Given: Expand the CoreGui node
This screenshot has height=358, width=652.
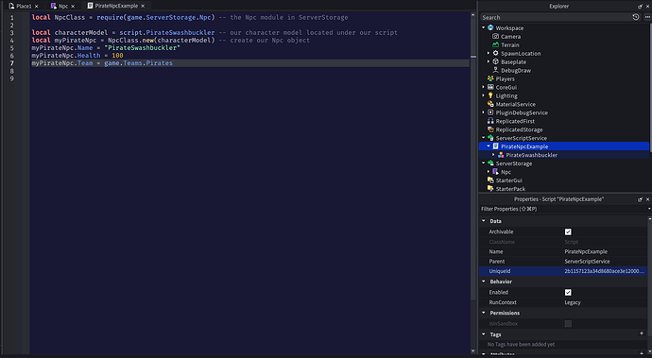Looking at the screenshot, I should coord(484,87).
